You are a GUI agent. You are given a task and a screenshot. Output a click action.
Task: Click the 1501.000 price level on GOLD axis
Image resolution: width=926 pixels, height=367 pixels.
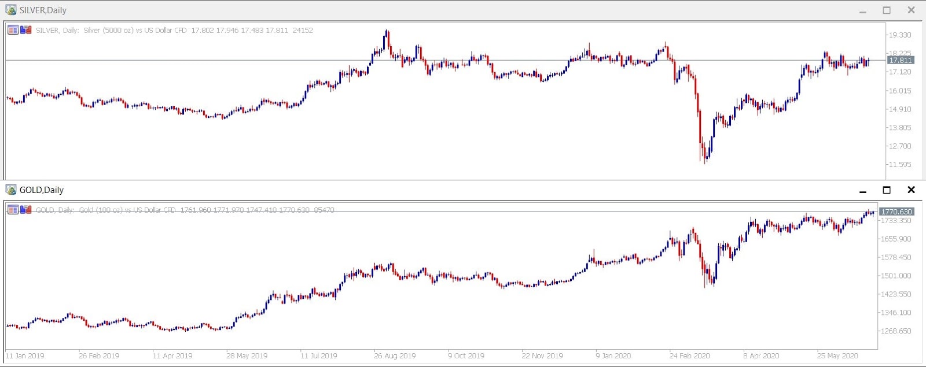[896, 276]
